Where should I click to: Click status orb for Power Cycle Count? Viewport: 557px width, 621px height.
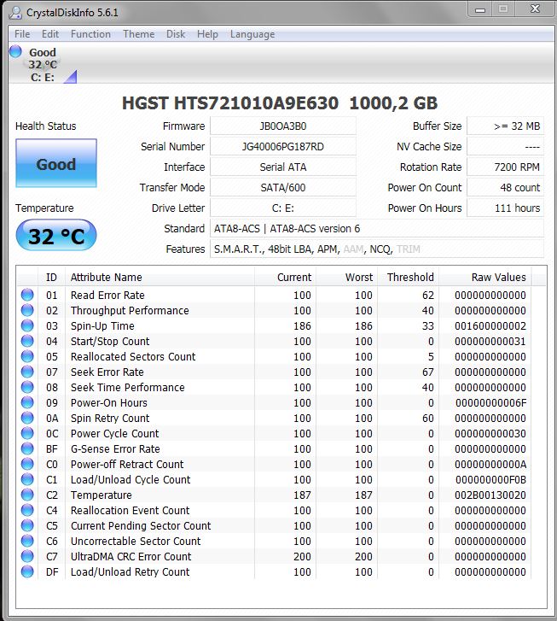tap(27, 433)
